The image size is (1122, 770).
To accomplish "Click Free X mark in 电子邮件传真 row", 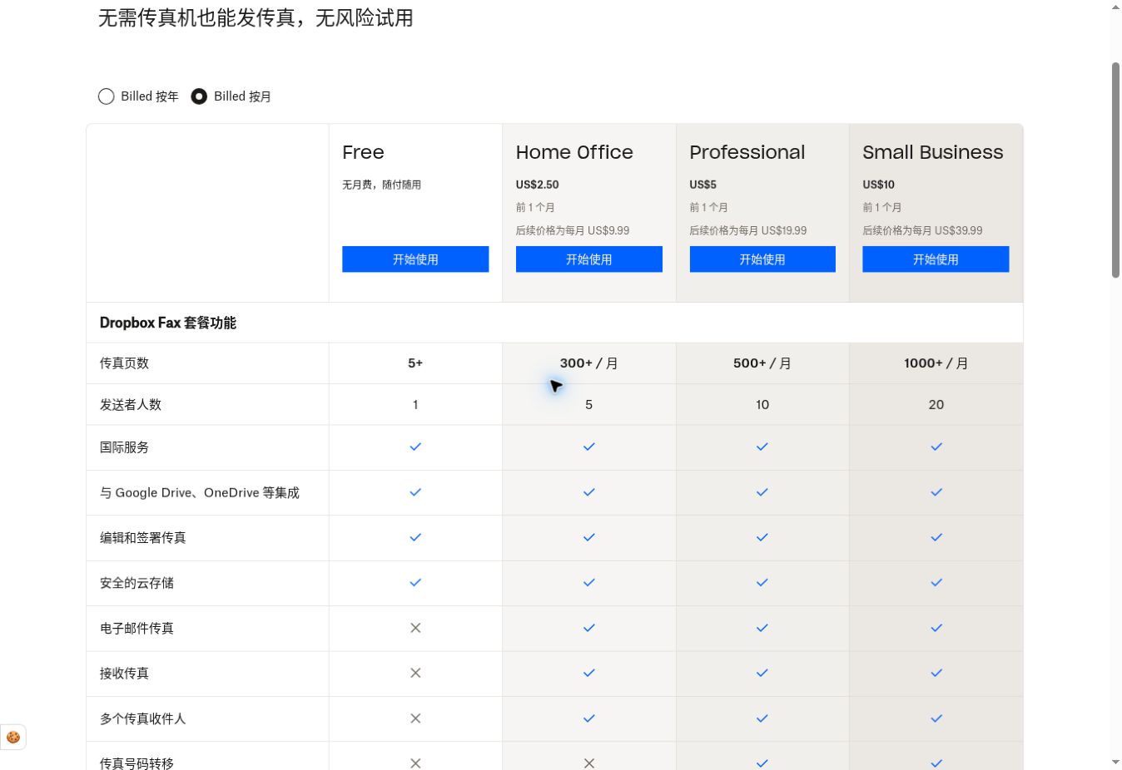I will coord(415,628).
